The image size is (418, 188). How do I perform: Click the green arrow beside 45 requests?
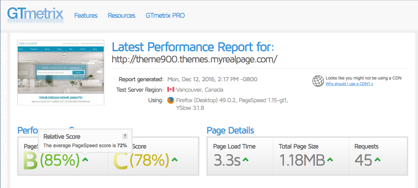pyautogui.click(x=377, y=159)
